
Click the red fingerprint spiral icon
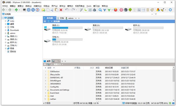pos(121,10)
